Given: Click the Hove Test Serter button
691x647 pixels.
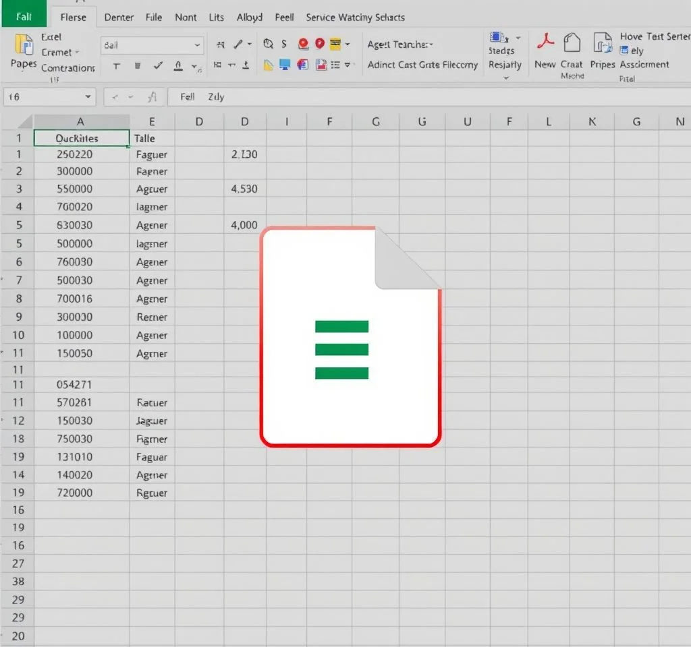Looking at the screenshot, I should coord(655,36).
